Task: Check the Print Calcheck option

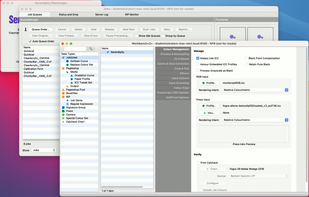Action: 198,162
